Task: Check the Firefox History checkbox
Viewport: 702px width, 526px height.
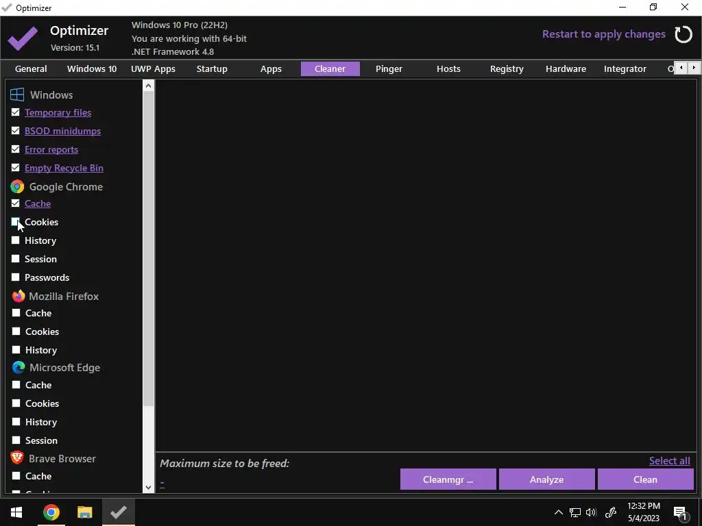Action: [16, 350]
